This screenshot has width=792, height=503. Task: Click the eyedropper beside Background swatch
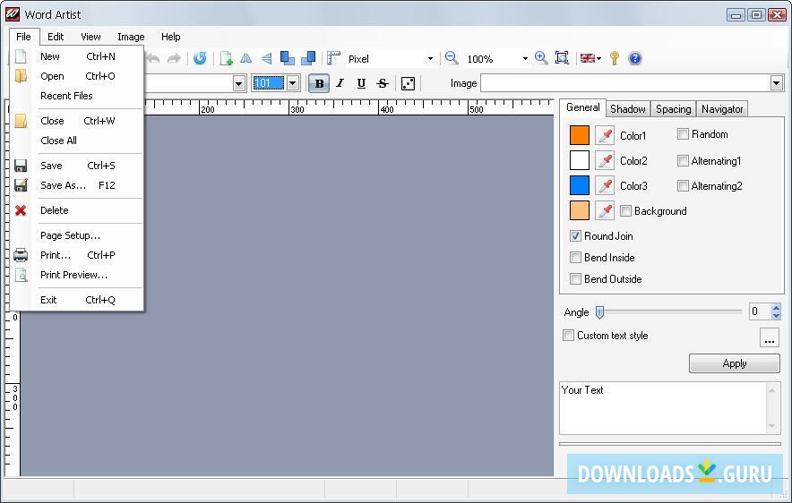[x=605, y=211]
